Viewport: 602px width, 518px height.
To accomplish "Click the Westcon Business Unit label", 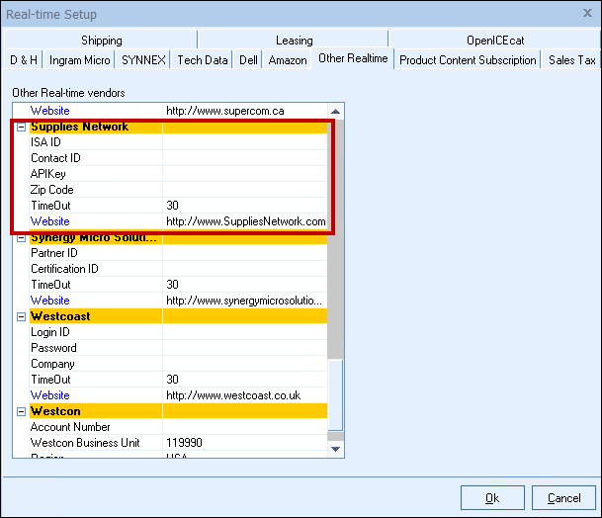I will [x=85, y=443].
